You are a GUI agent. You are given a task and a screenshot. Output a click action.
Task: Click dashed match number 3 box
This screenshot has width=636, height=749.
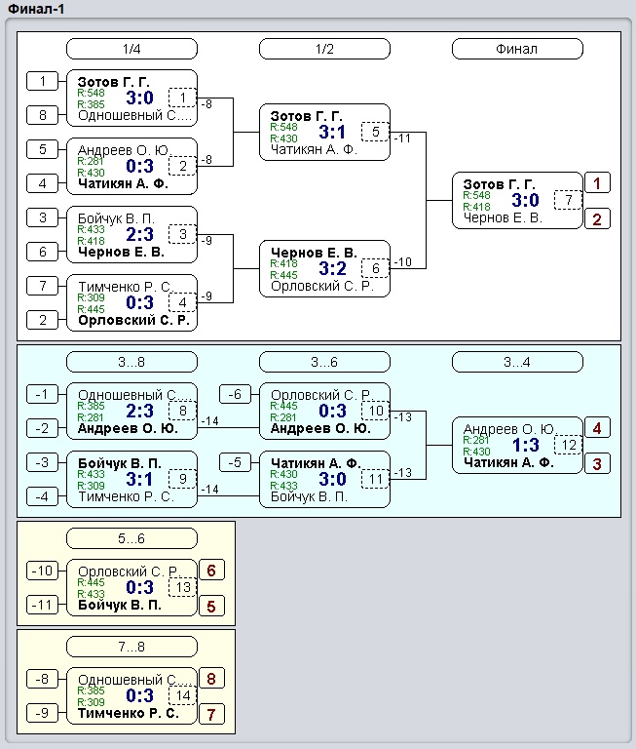pyautogui.click(x=183, y=234)
